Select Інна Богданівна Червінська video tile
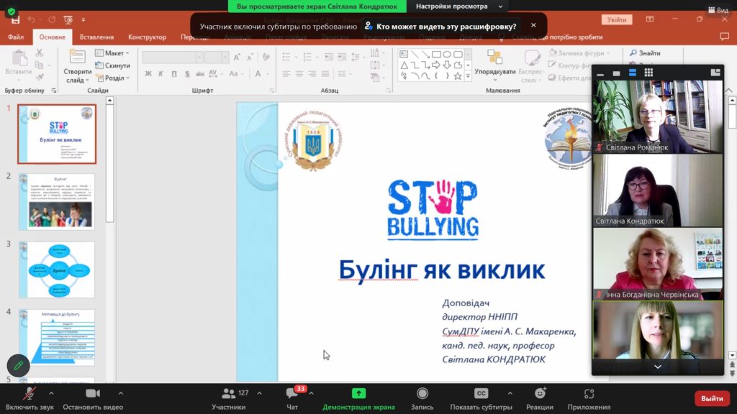The width and height of the screenshot is (737, 414). tap(658, 264)
